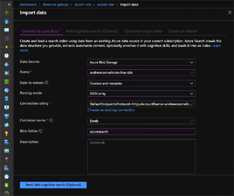Open the App Services globe icon

[x=6, y=90]
